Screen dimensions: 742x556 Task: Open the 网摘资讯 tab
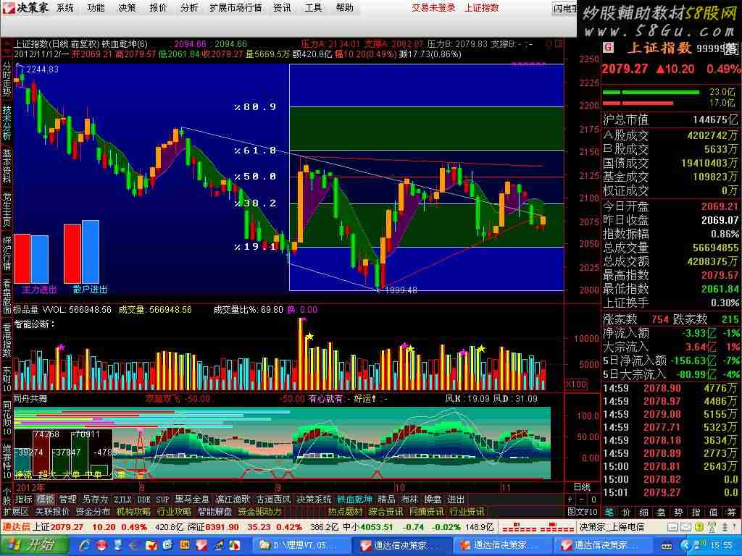coord(427,512)
